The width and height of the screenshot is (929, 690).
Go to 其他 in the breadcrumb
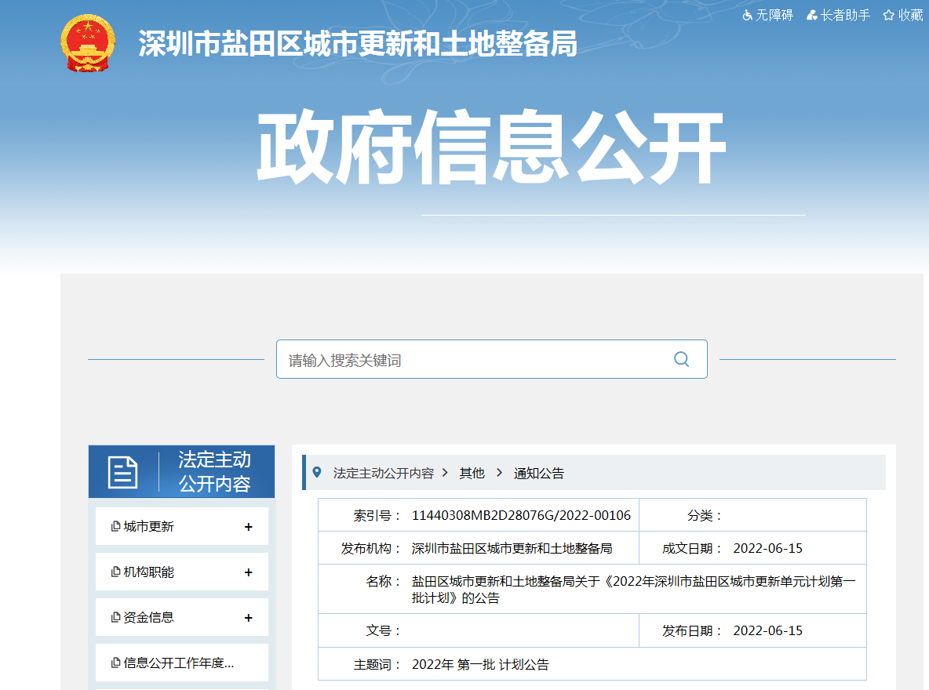pos(472,474)
